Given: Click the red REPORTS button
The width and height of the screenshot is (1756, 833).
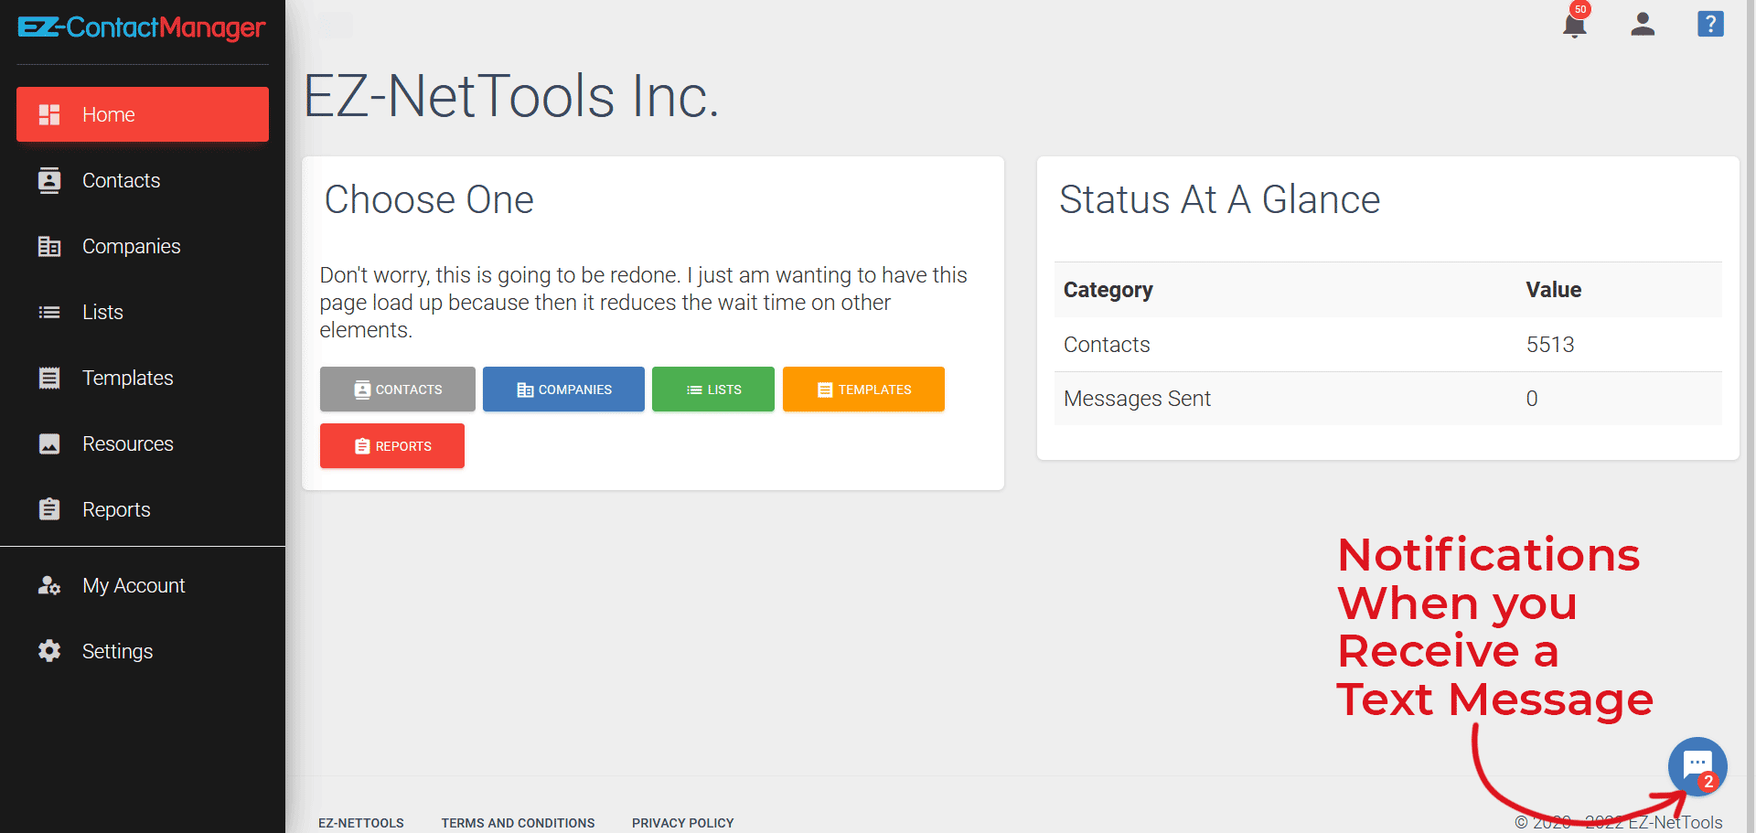Looking at the screenshot, I should point(392,446).
